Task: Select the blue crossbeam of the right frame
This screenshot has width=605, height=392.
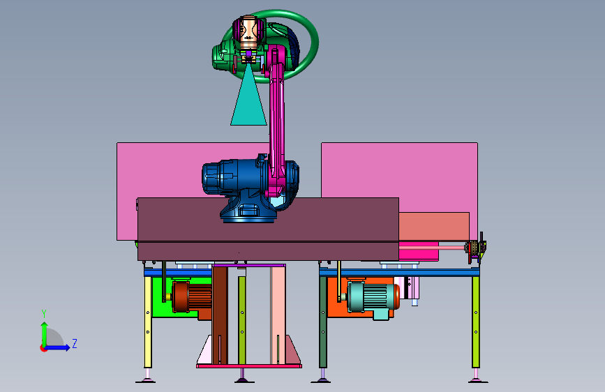Action: 399,273
